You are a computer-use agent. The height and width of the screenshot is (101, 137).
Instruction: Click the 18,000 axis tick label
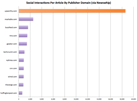[x=122, y=99]
